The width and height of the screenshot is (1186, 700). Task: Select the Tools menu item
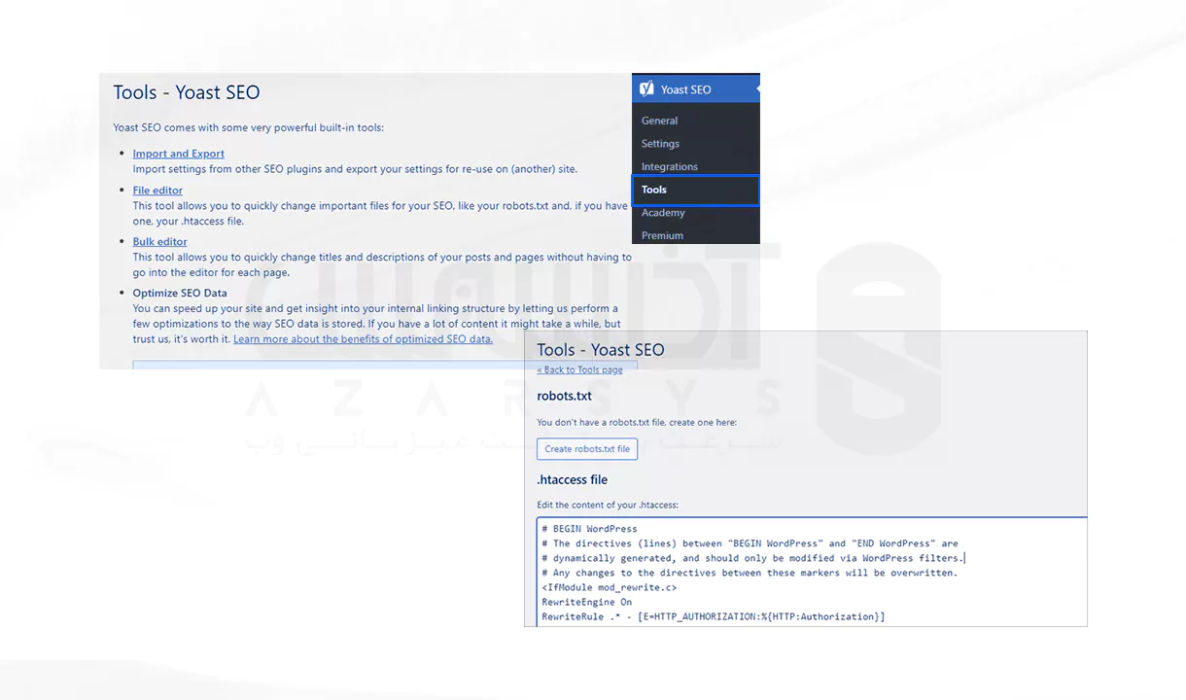click(695, 190)
